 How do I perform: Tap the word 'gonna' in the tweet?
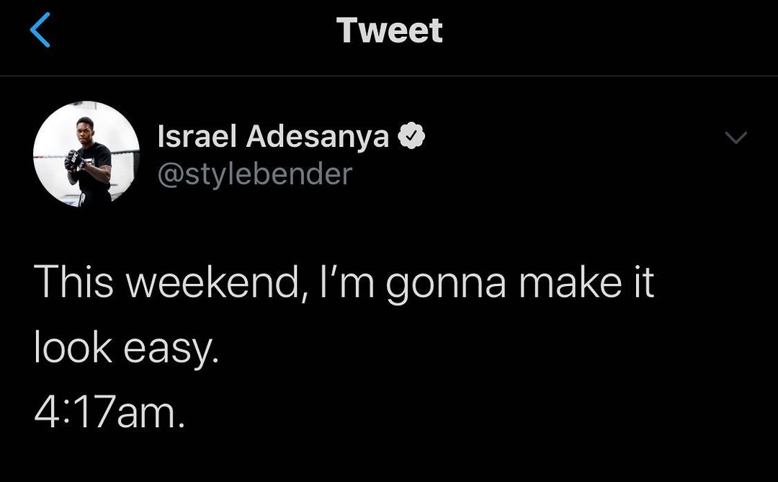(x=445, y=283)
